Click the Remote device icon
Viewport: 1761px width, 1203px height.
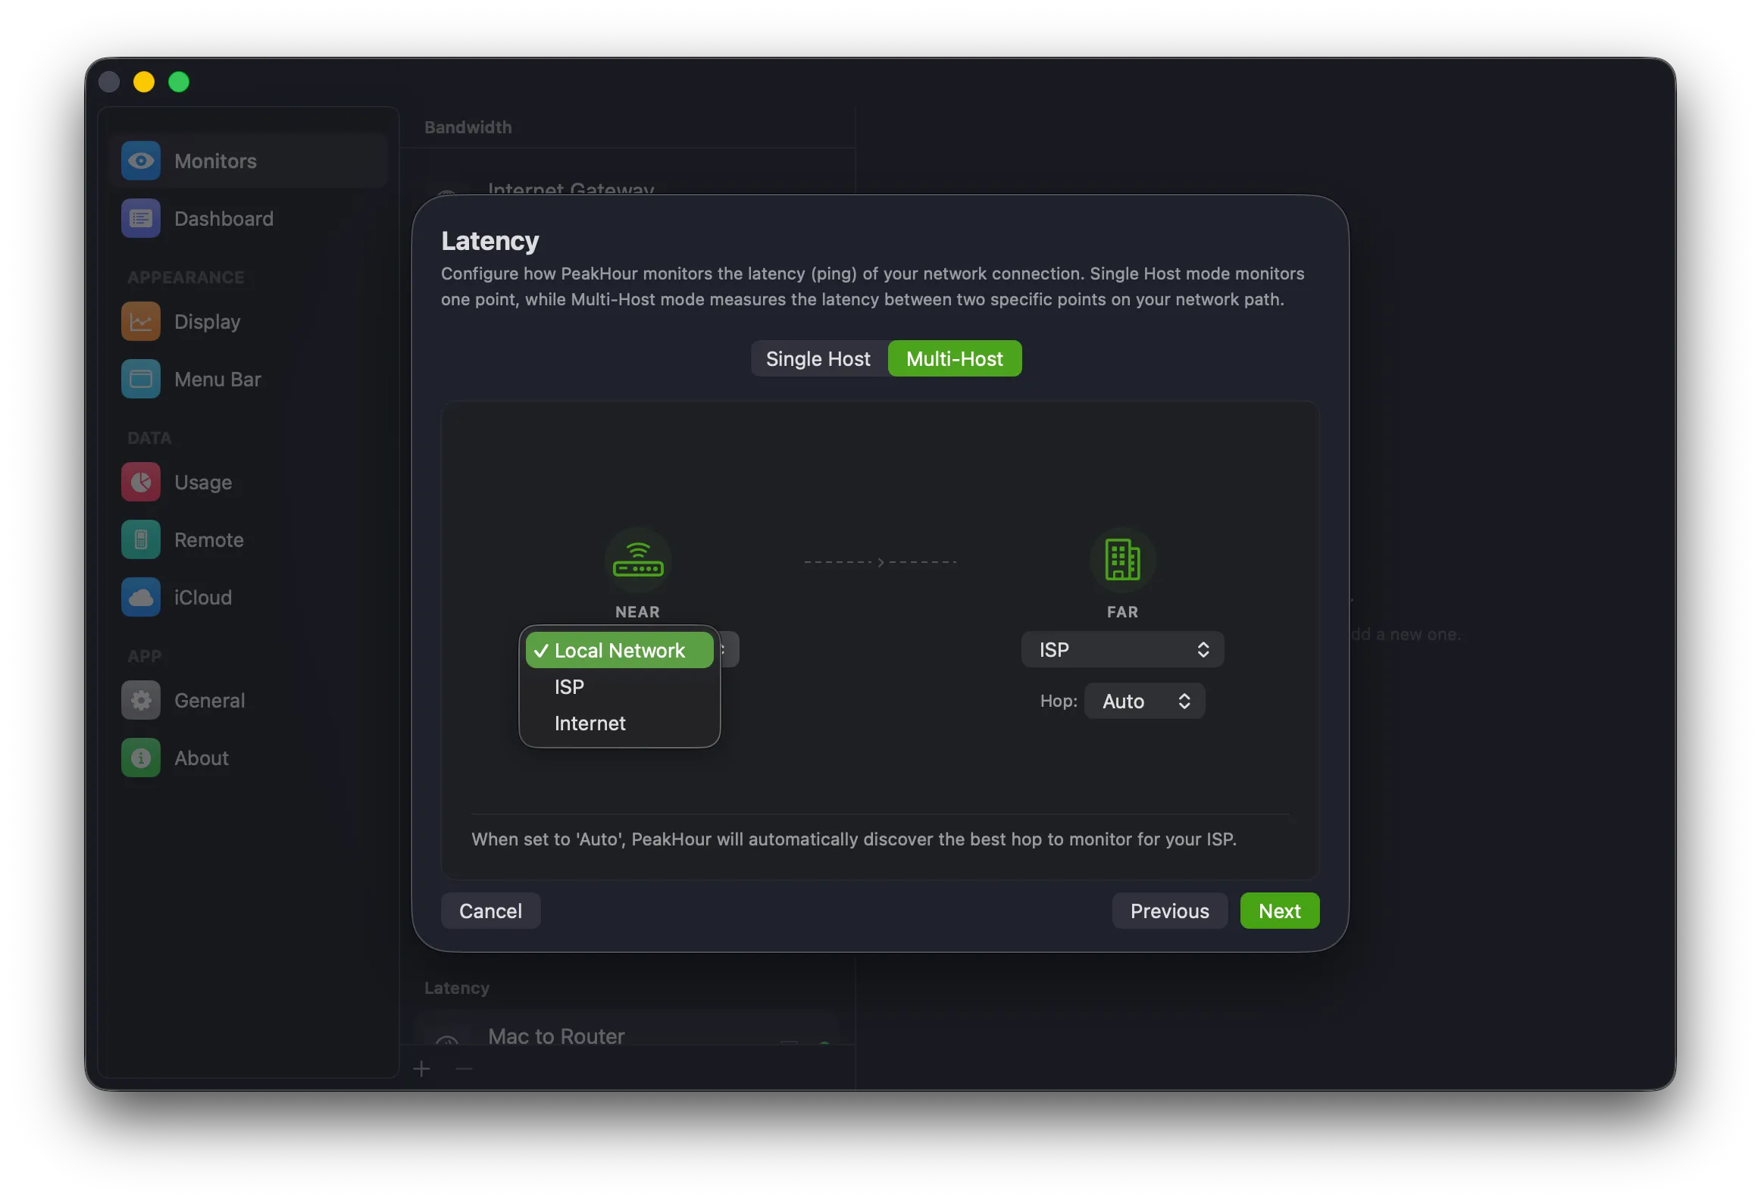pos(141,539)
